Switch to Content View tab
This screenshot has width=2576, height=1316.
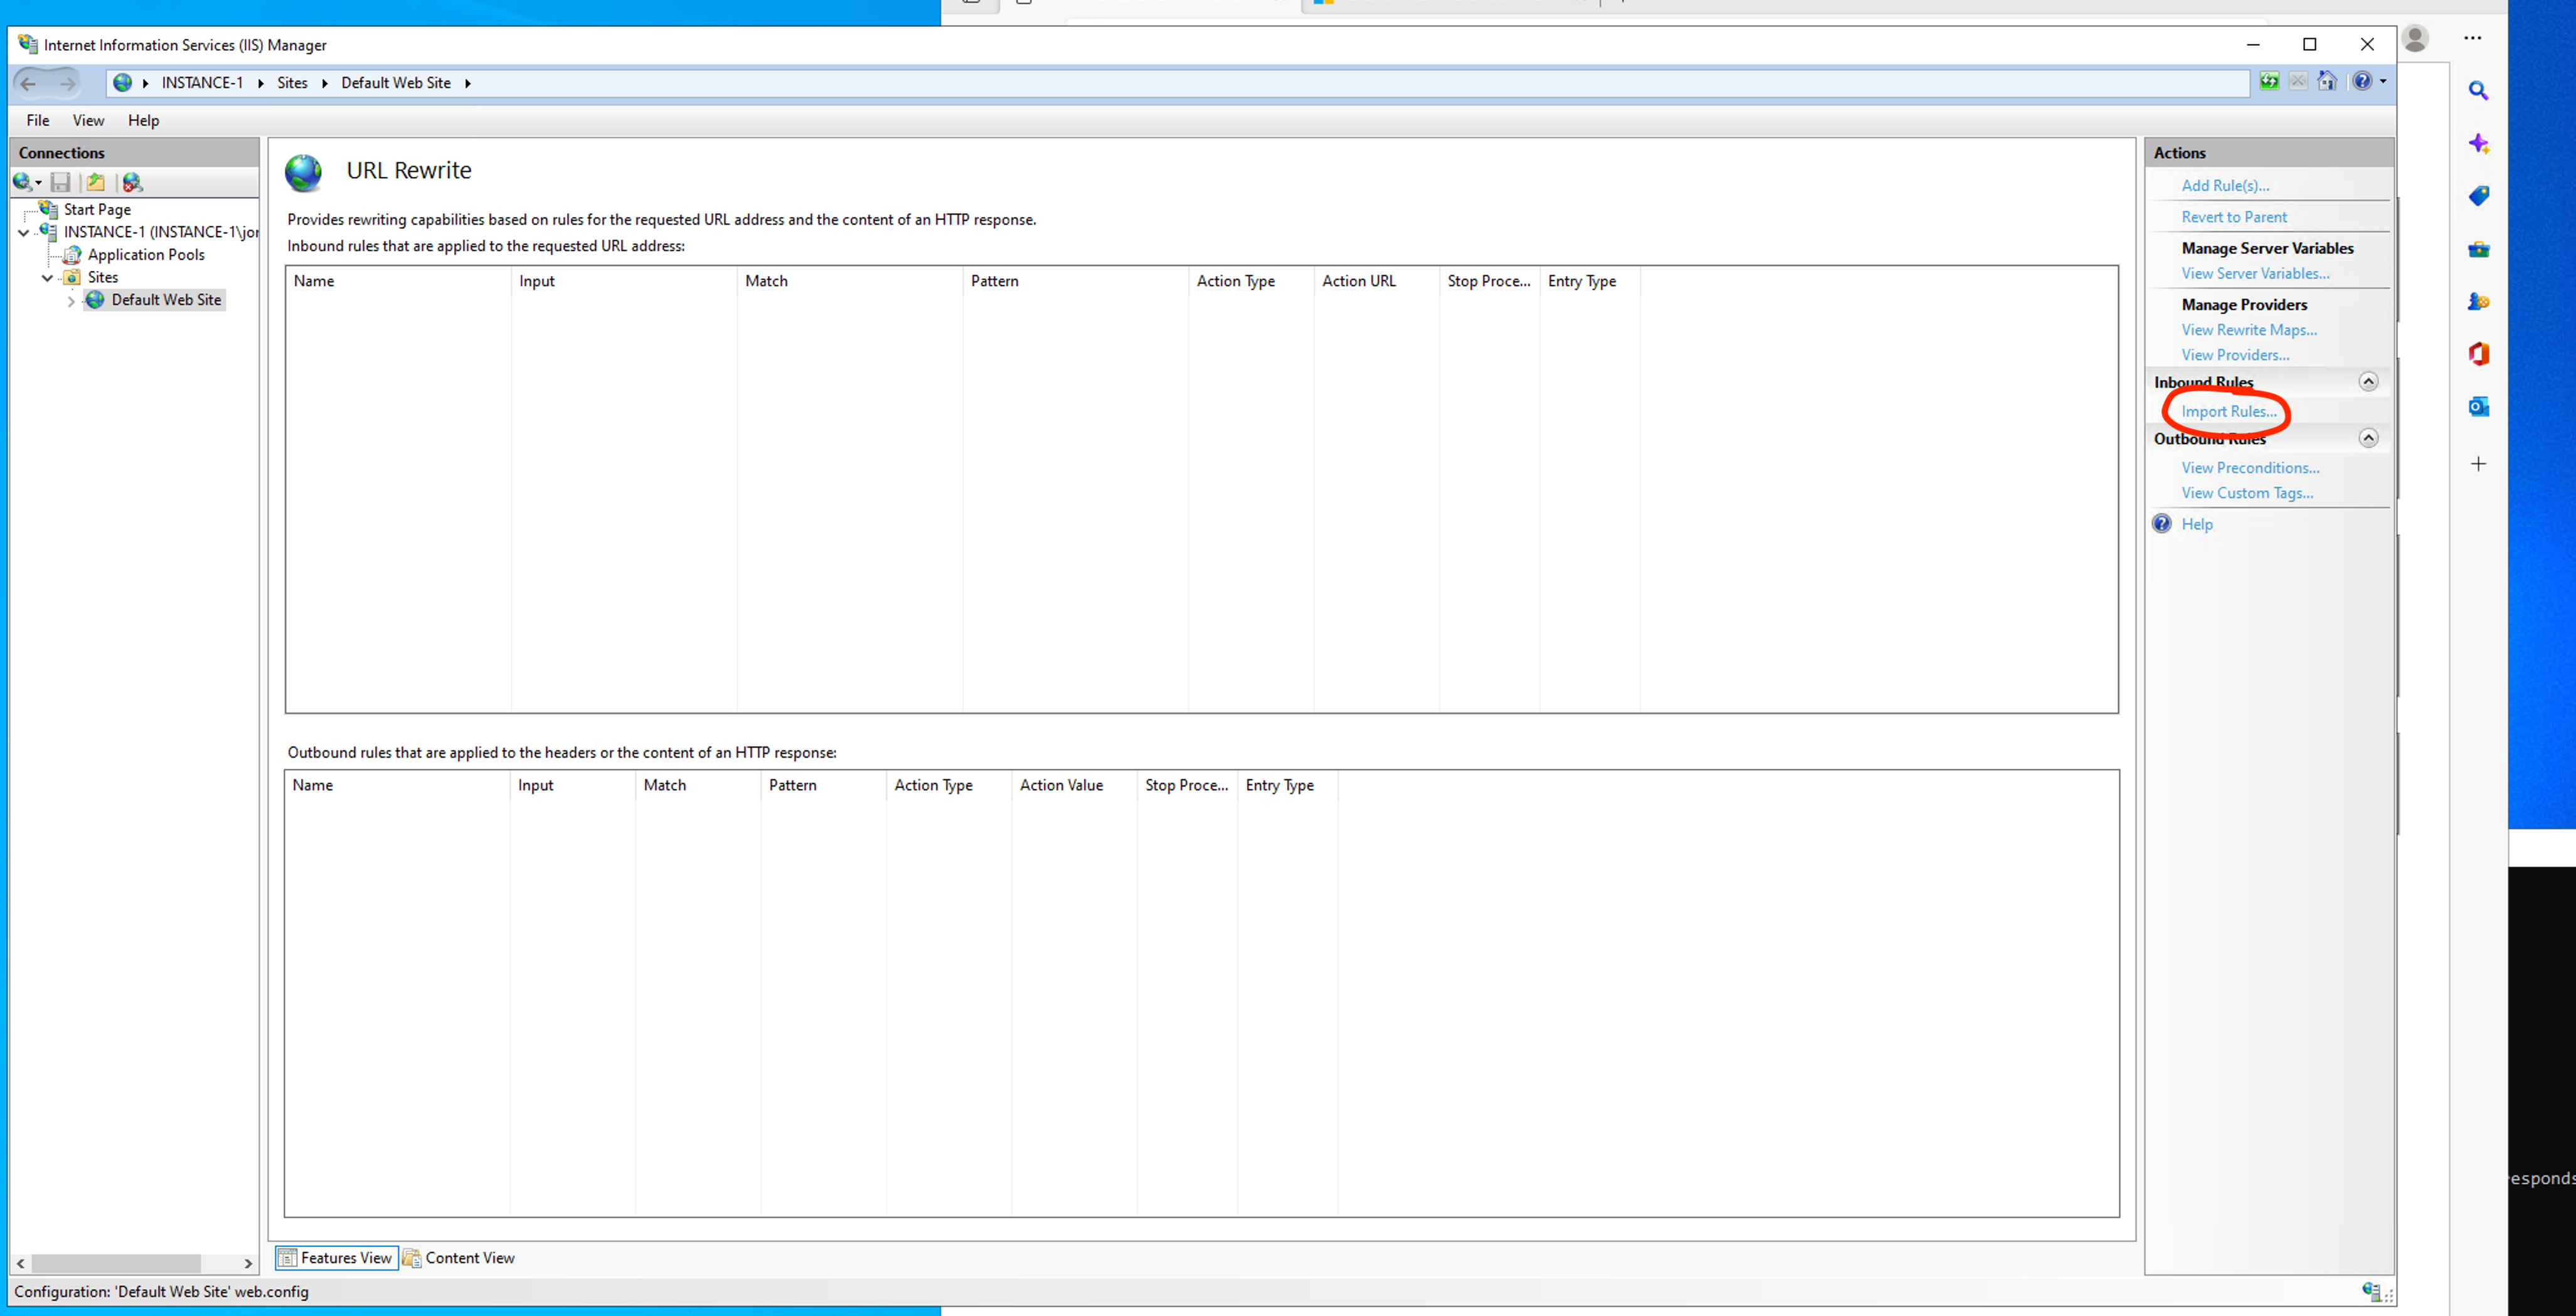(x=459, y=1258)
